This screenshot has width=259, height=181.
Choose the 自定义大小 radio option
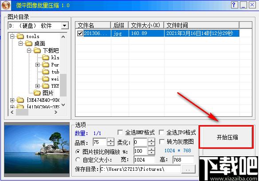click(78, 160)
